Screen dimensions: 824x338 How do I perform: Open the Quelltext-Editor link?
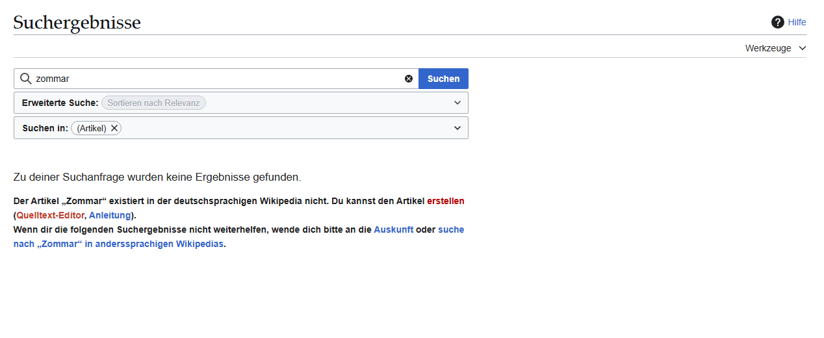pyautogui.click(x=50, y=215)
